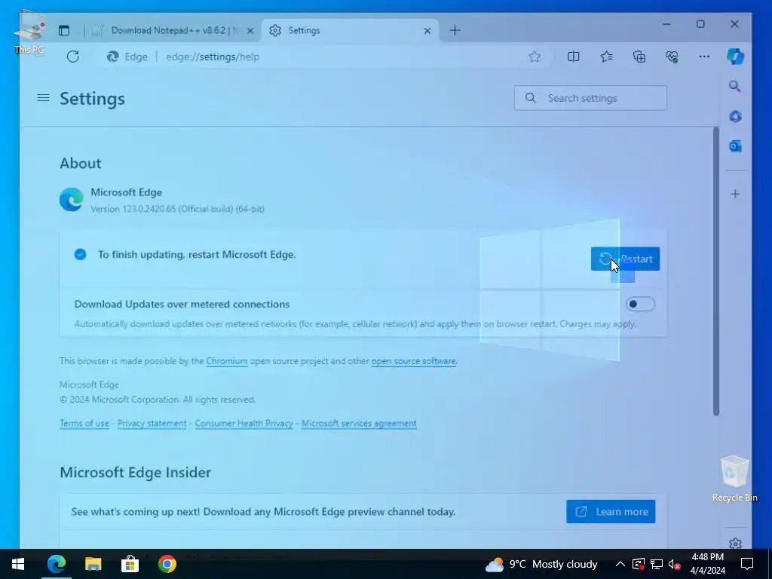Viewport: 772px width, 579px height.
Task: Open sidebar settings gear icon
Action: (x=735, y=544)
